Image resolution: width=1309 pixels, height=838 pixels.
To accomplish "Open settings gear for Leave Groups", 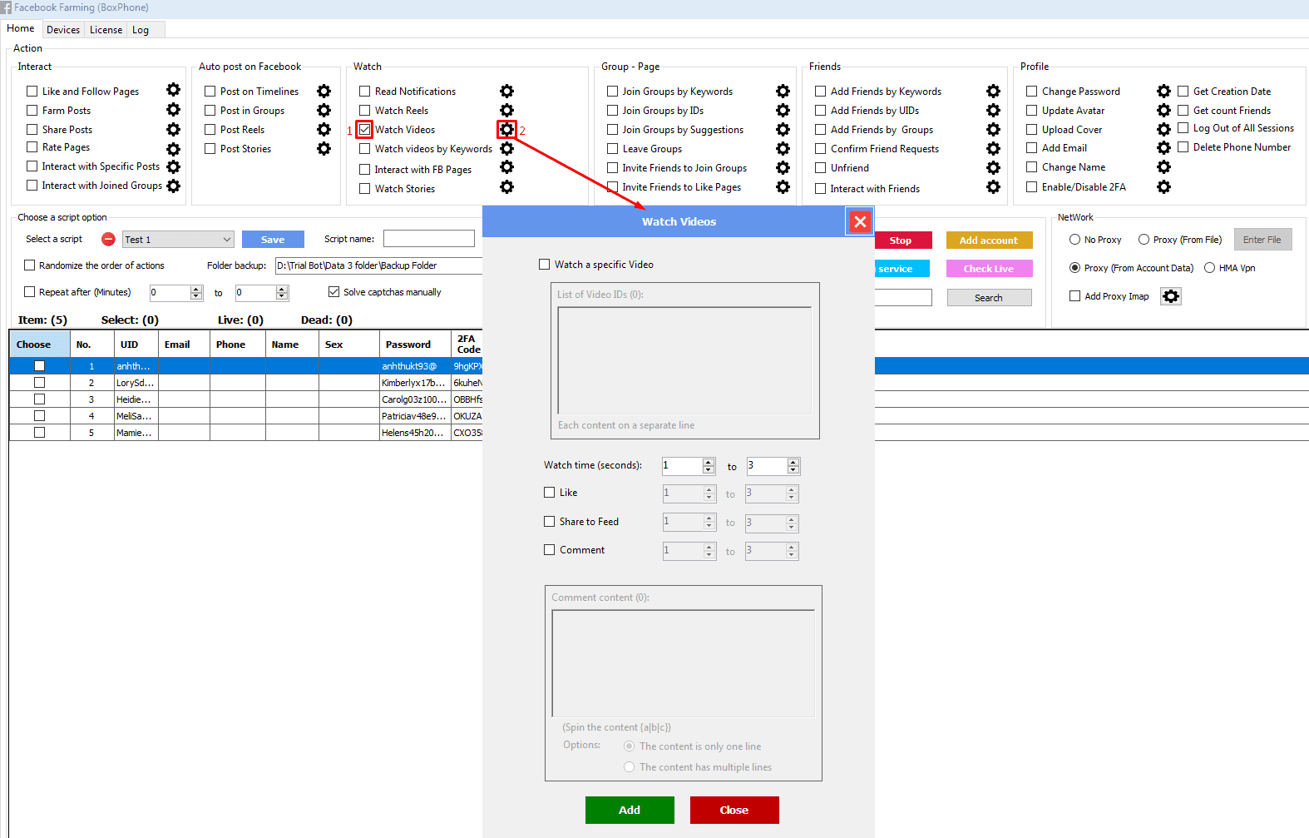I will pyautogui.click(x=783, y=148).
